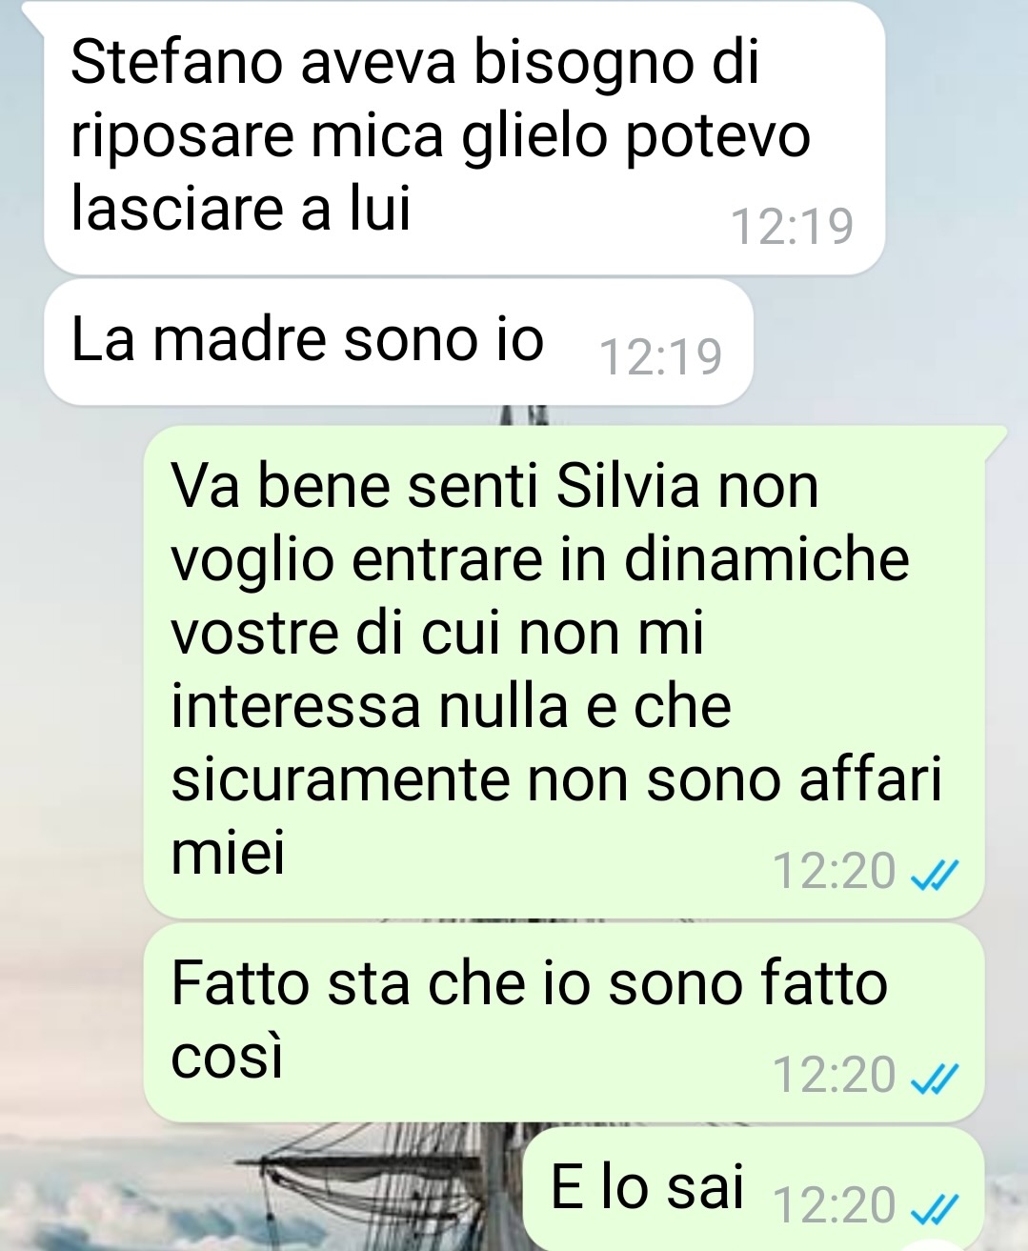Tap the 12:20 time on the 'affari miei' message
The width and height of the screenshot is (1028, 1251).
(x=835, y=871)
